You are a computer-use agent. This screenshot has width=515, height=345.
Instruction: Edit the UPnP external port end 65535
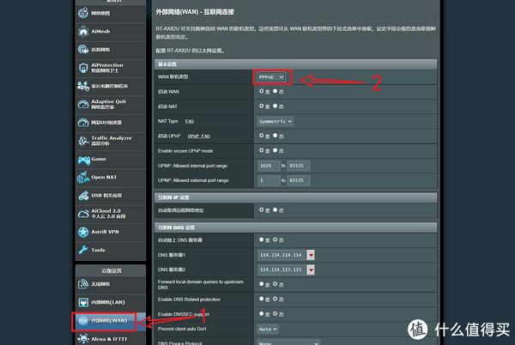(x=299, y=180)
